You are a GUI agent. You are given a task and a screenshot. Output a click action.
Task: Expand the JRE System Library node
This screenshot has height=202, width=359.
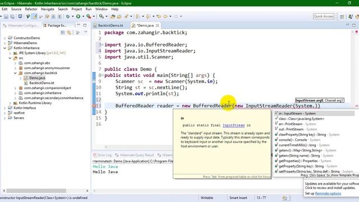[x=10, y=53]
